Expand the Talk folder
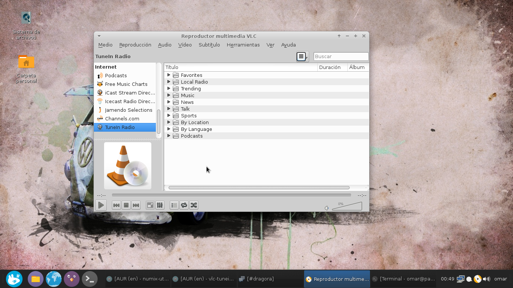Viewport: 513px width, 288px height. click(x=169, y=109)
